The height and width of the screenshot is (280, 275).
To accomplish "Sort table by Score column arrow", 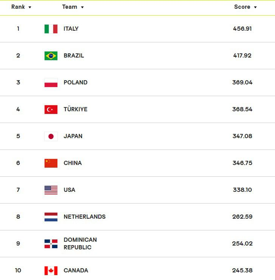I will point(255,7).
